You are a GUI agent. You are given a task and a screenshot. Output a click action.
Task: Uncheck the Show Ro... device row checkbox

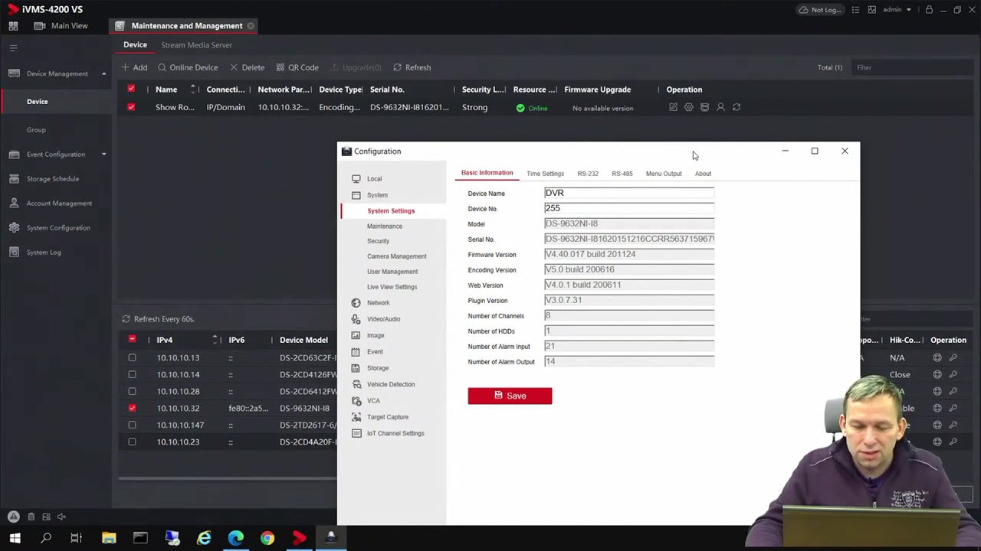(131, 107)
